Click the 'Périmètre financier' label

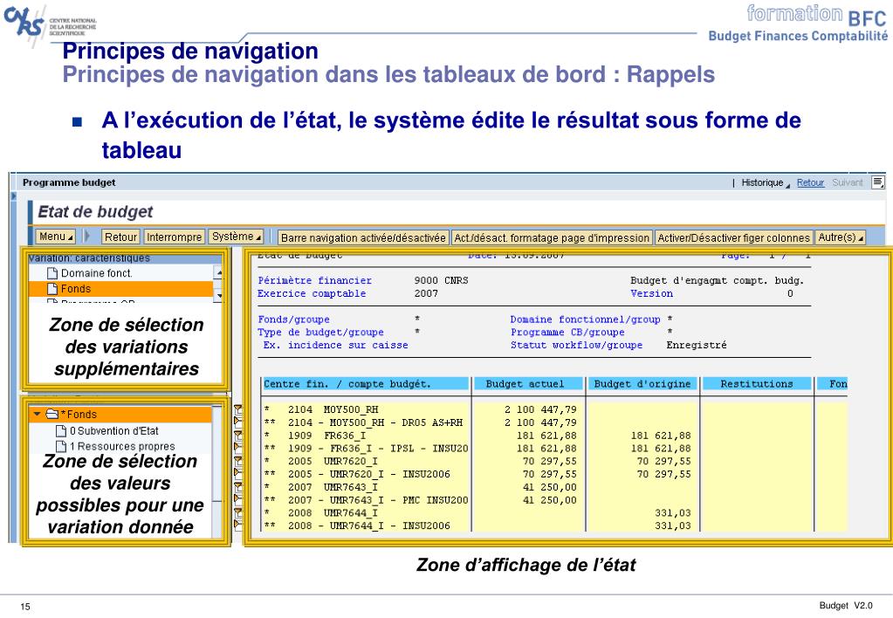point(314,280)
